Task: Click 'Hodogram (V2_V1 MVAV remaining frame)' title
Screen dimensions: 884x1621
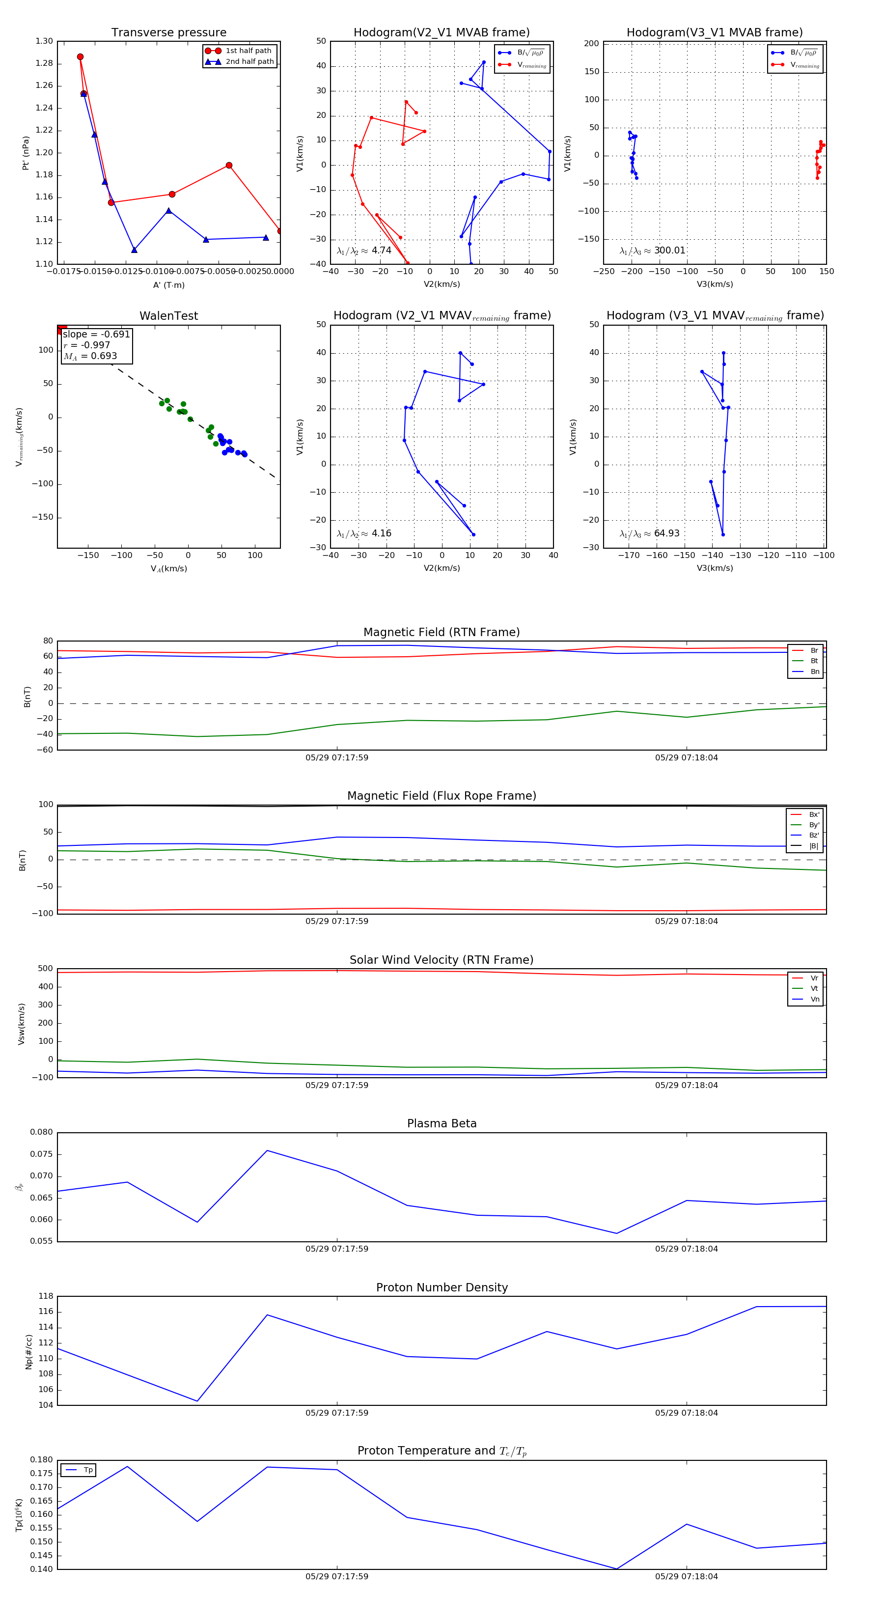Action: 442,316
